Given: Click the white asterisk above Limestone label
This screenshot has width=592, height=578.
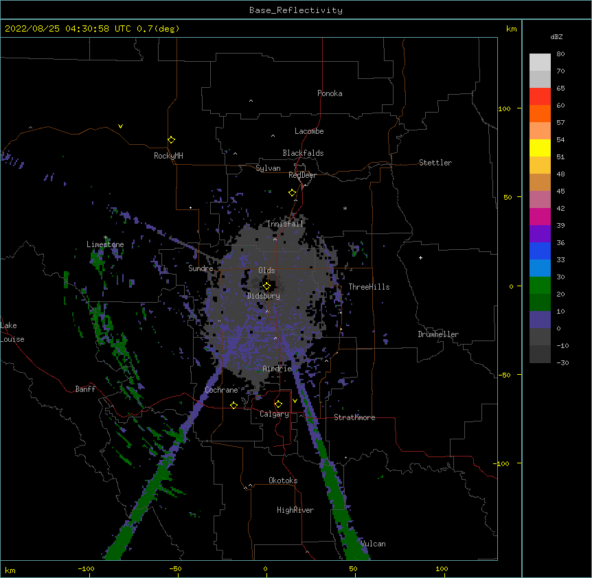Looking at the screenshot, I should coord(105,238).
